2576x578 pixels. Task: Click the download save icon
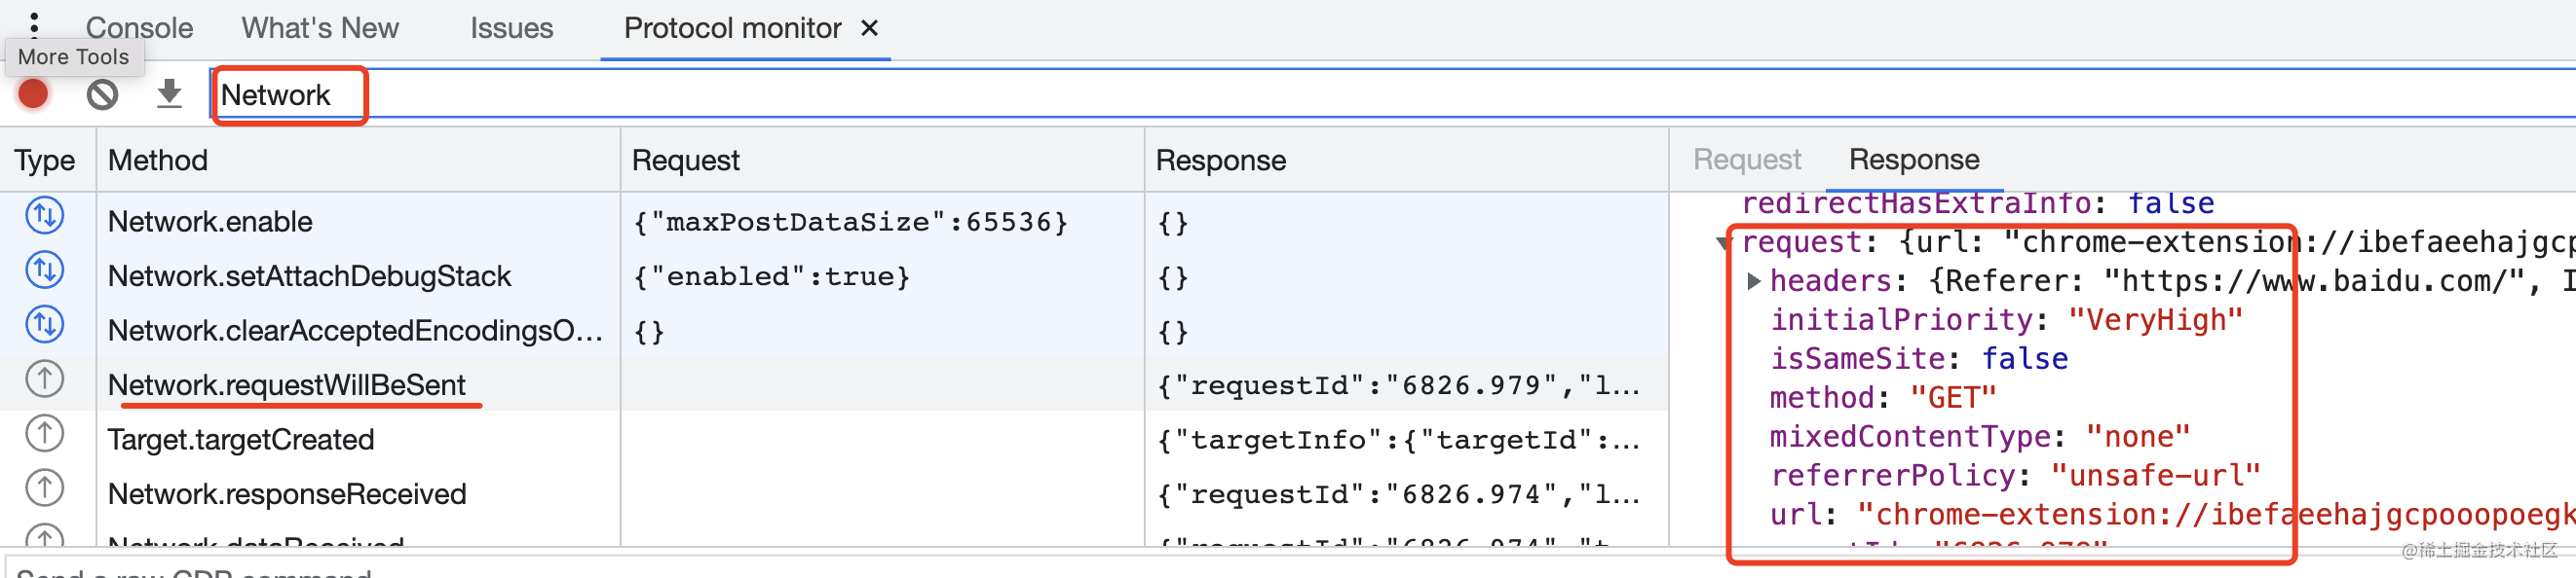(170, 94)
